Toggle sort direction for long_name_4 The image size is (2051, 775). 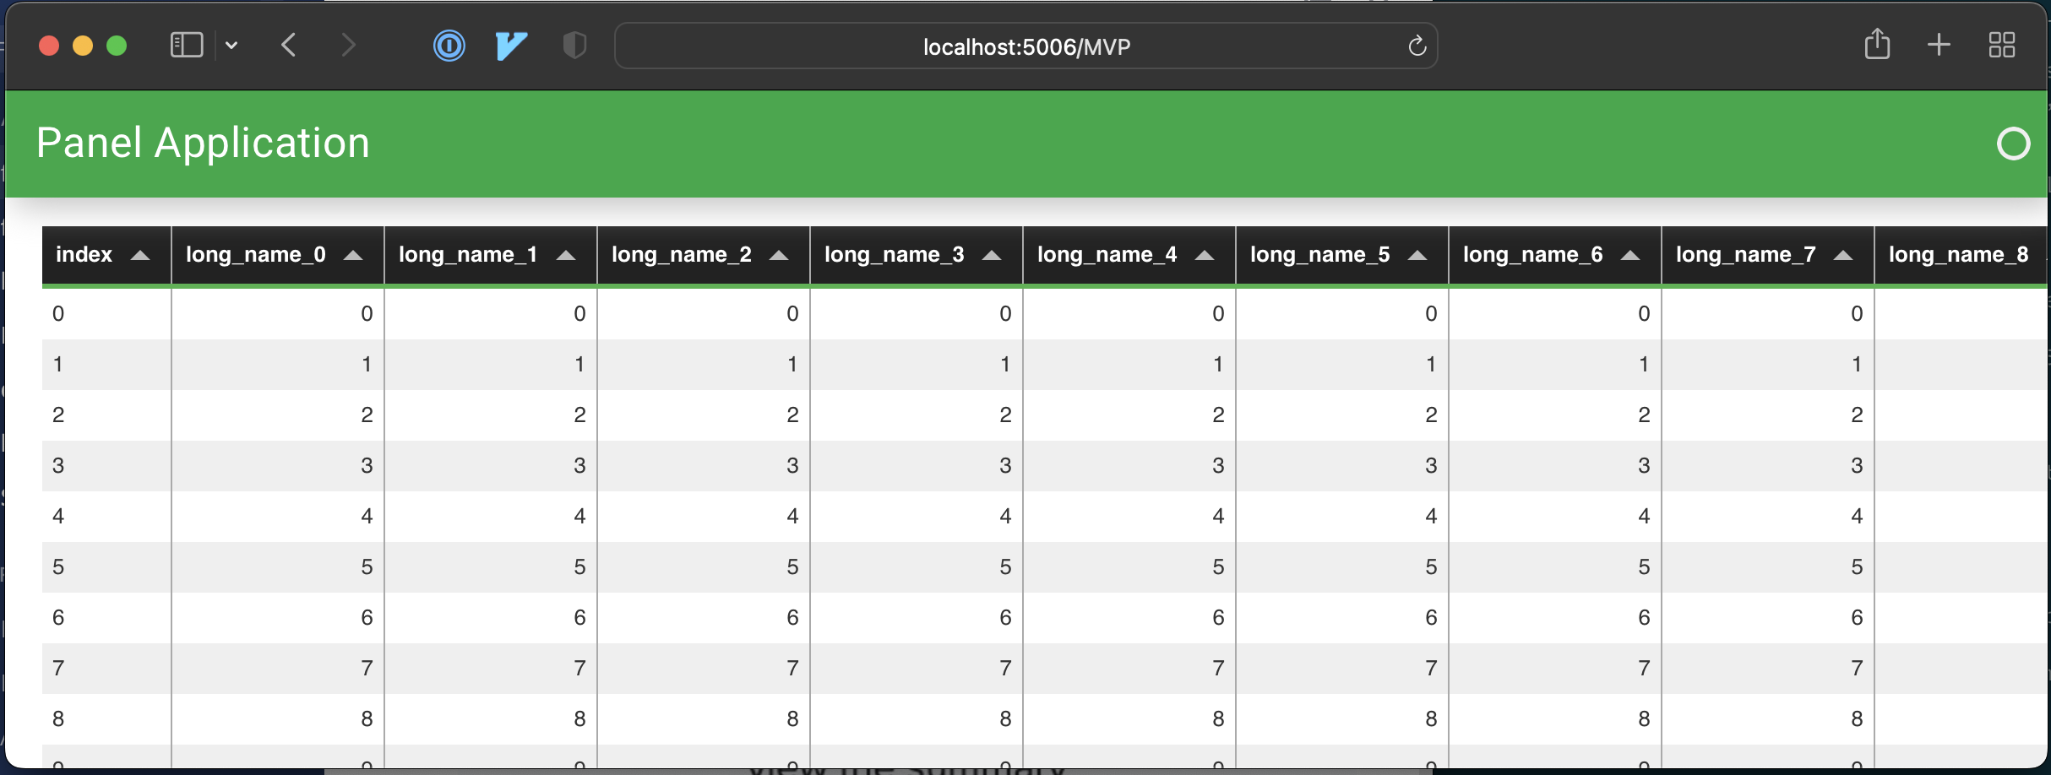point(1204,255)
